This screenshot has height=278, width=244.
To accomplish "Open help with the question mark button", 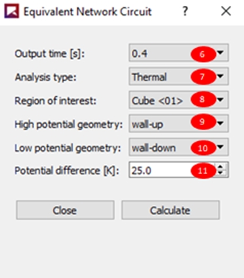I will (185, 11).
